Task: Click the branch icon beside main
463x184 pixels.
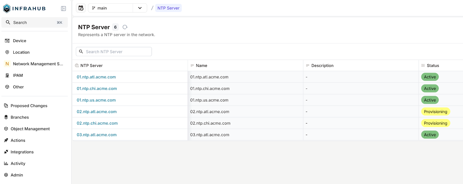Action: 94,8
